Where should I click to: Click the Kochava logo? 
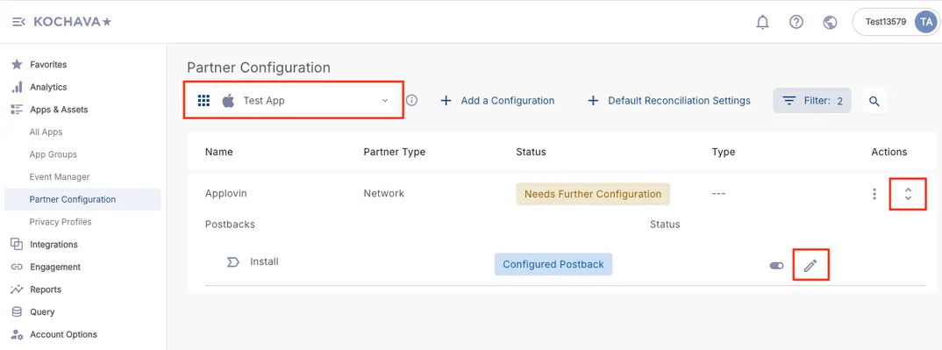click(x=73, y=22)
